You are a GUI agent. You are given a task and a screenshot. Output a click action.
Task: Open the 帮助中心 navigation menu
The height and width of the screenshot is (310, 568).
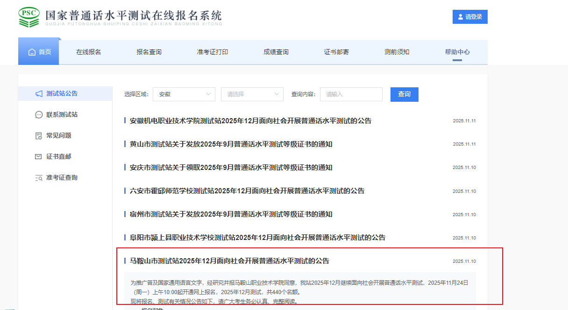click(x=457, y=52)
